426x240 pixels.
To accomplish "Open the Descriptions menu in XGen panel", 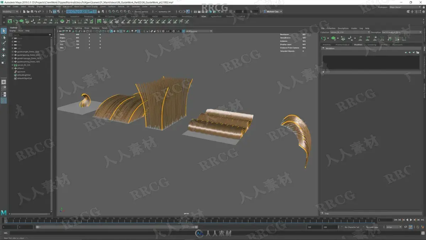I will click(343, 28).
